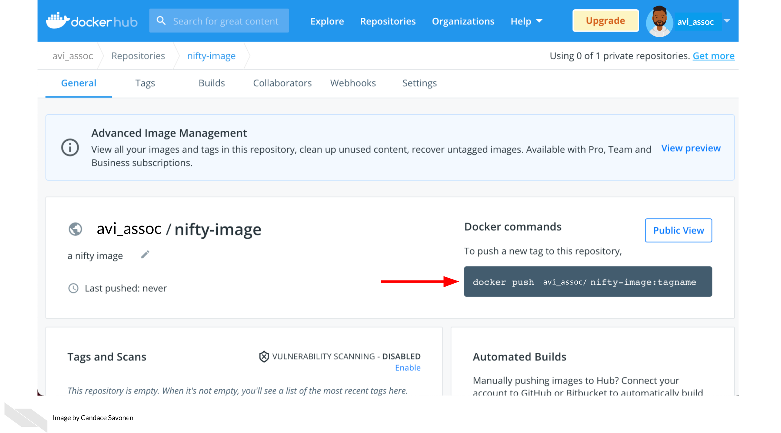781x433 pixels.
Task: Click 'VULNERABILITY SCANNING - DISABLED' status text
Action: 346,357
